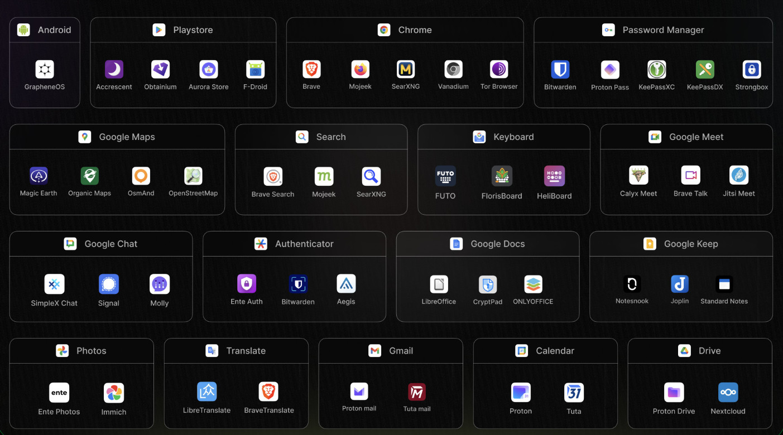Click the Jitsi Meet icon
The width and height of the screenshot is (783, 435).
coord(739,175)
